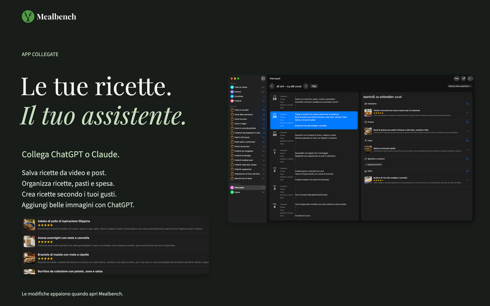Select Saturday 3 day row
The height and width of the screenshot is (306, 490).
tap(314, 192)
